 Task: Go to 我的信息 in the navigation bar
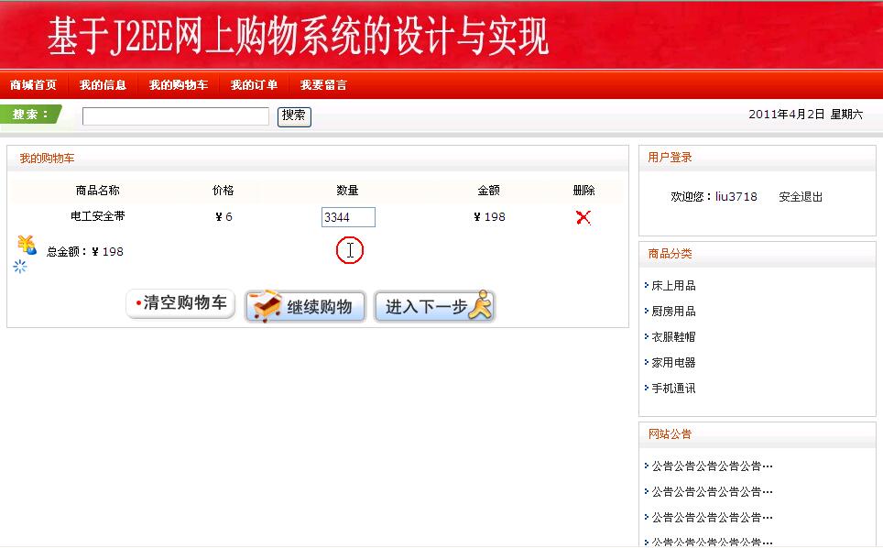(x=103, y=85)
